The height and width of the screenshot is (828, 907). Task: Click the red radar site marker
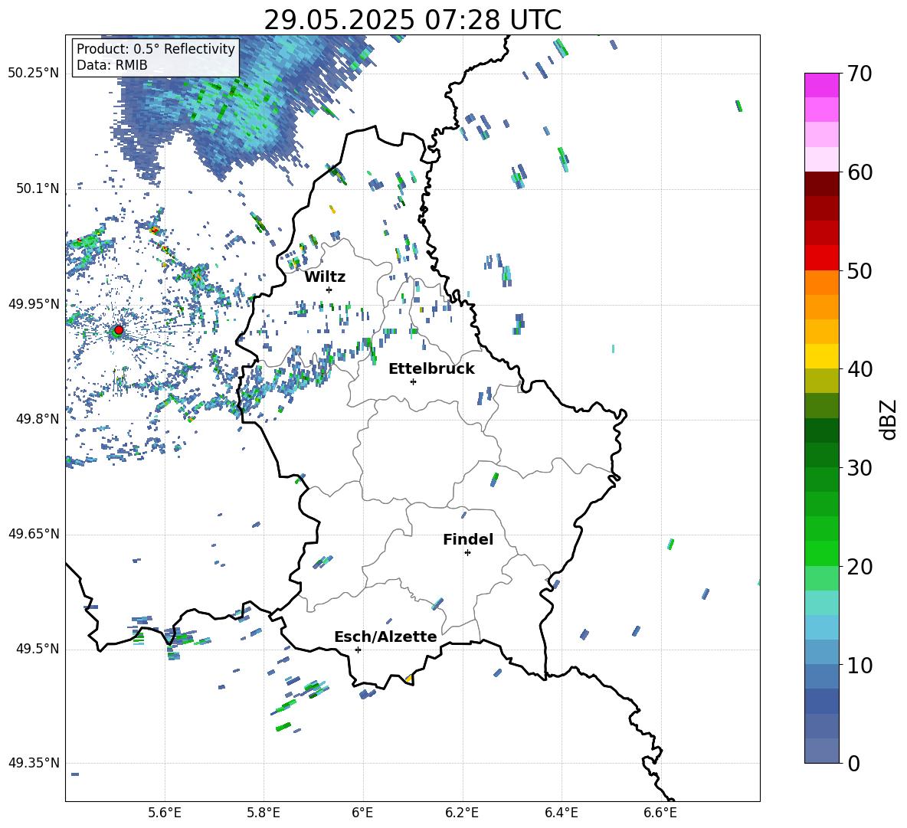(119, 330)
